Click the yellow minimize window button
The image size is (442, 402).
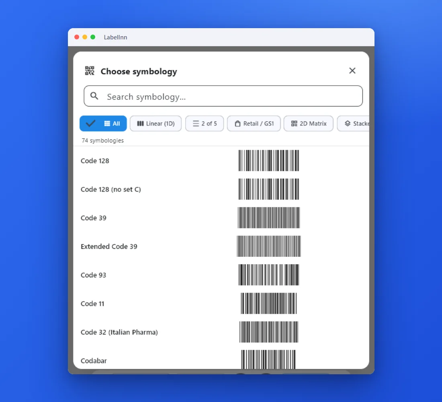click(84, 37)
